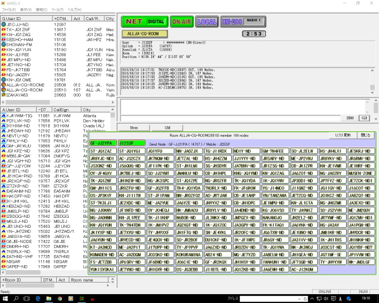Open the ツール(T) menu
The width and height of the screenshot is (379, 303).
tap(57, 9)
